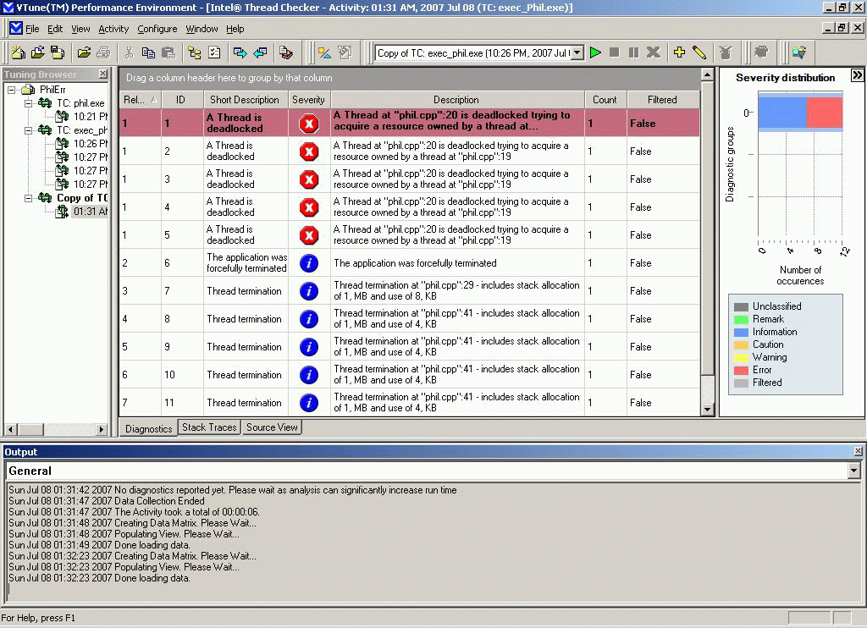Click the diagnostics list scroll-up arrow
Image resolution: width=867 pixels, height=628 pixels.
tap(707, 74)
